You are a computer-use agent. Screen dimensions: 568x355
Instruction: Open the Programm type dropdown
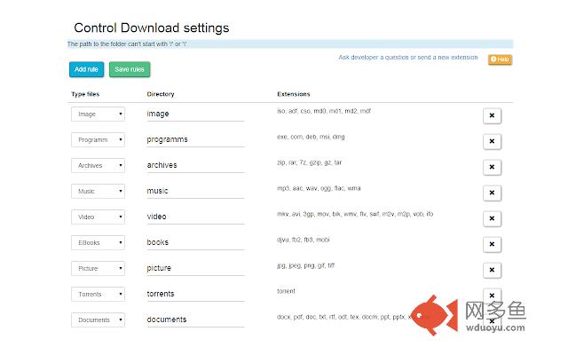(x=99, y=140)
